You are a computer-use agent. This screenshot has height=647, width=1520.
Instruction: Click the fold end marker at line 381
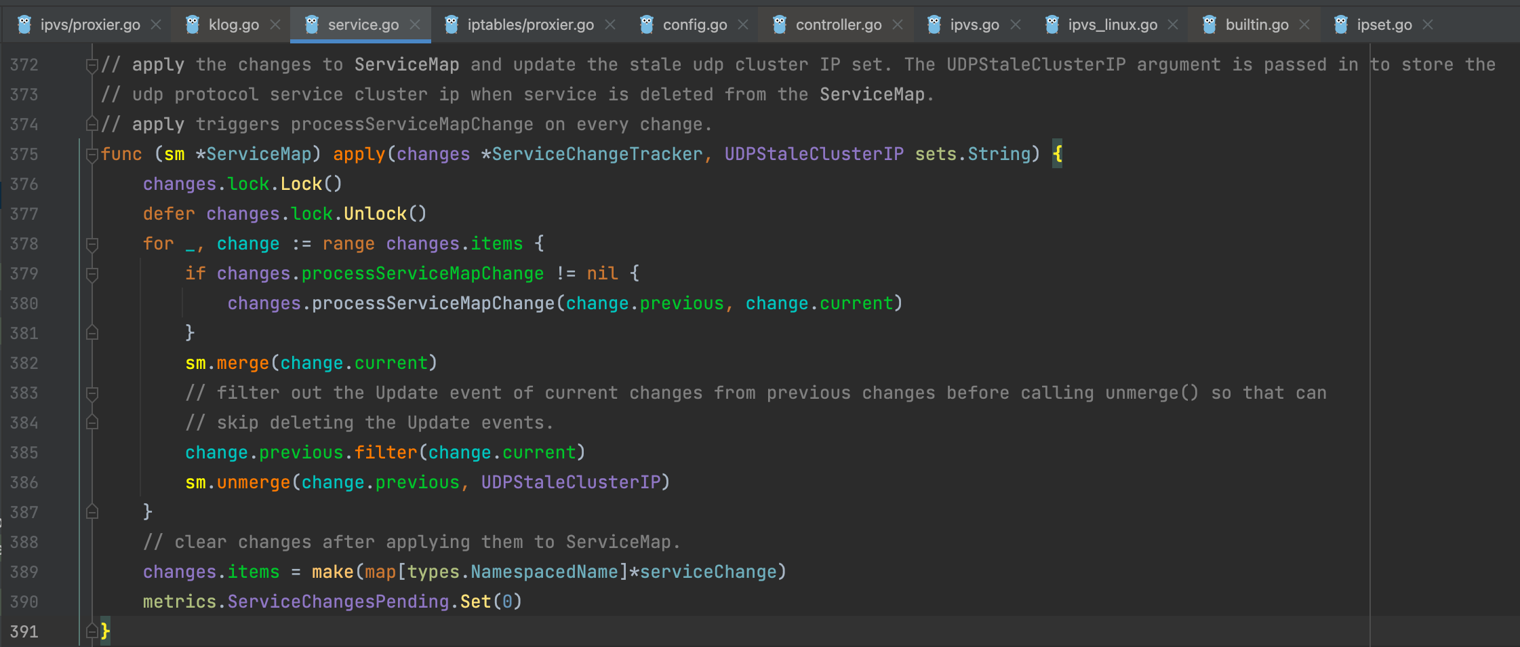pyautogui.click(x=92, y=333)
